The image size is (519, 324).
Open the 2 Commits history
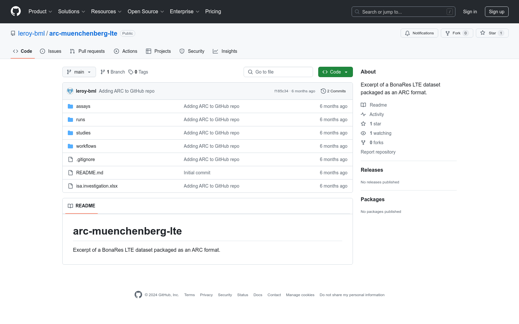point(333,91)
